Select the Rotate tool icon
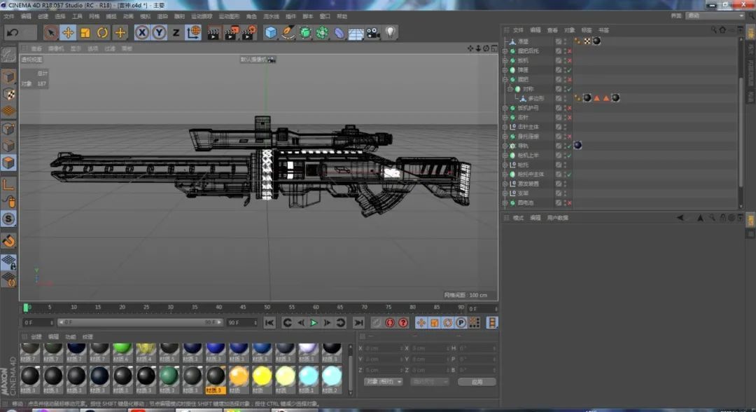 pyautogui.click(x=103, y=32)
